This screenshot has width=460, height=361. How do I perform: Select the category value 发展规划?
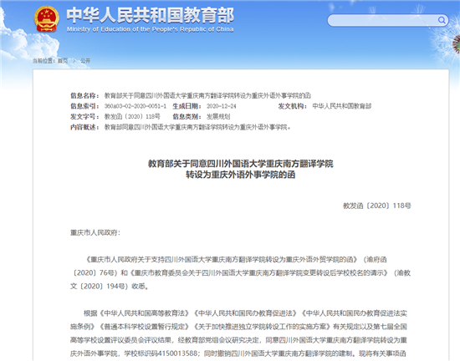pyautogui.click(x=218, y=117)
